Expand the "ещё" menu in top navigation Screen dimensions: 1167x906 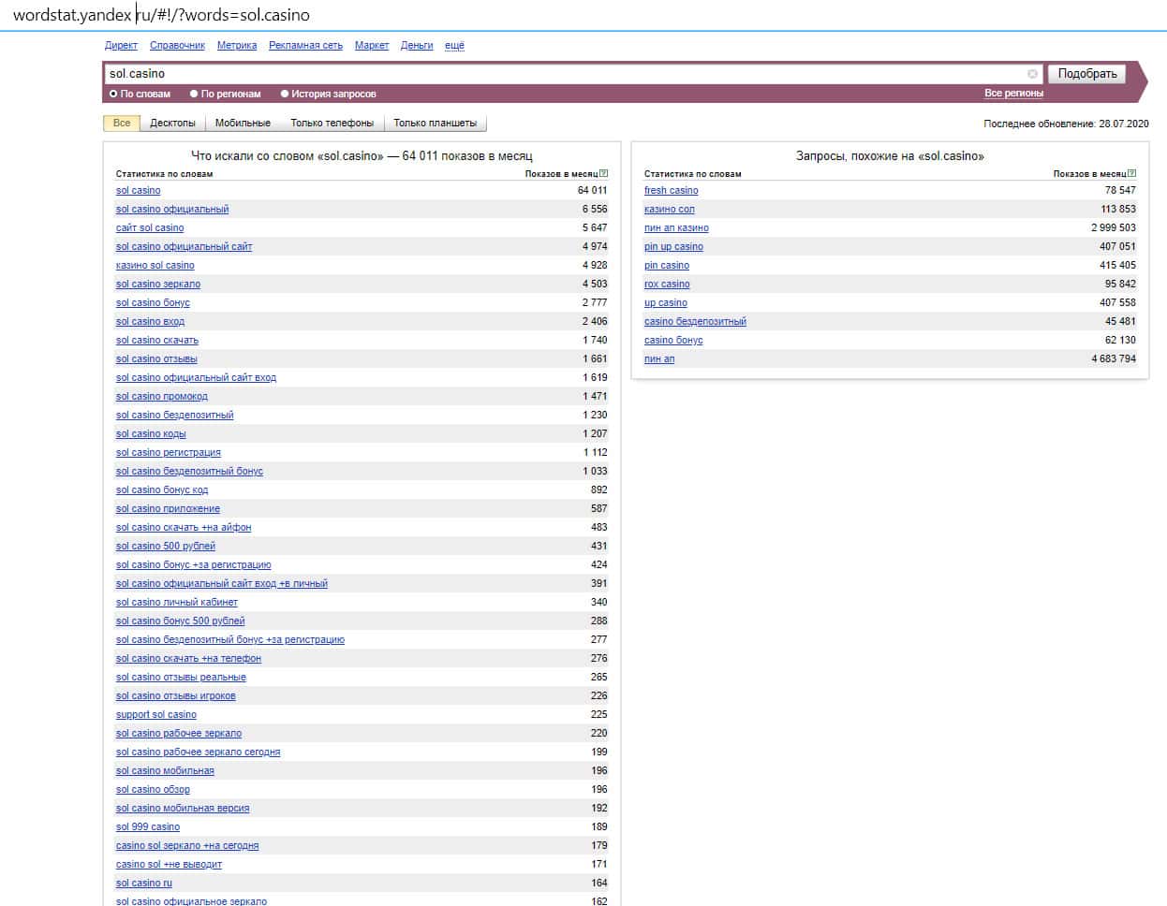click(x=454, y=45)
